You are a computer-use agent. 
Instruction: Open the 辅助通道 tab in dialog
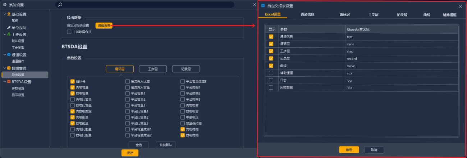pyautogui.click(x=450, y=15)
